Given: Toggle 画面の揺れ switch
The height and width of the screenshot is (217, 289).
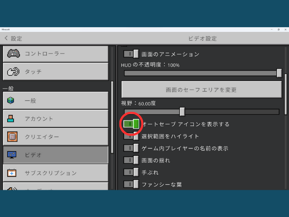Looking at the screenshot, I should (131, 160).
